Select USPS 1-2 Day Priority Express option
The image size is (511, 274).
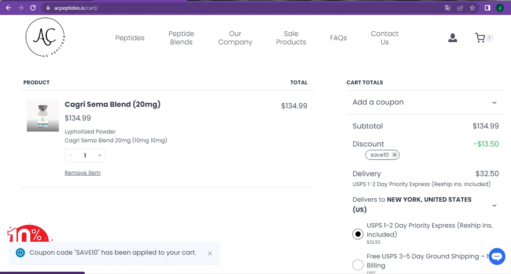click(x=358, y=234)
